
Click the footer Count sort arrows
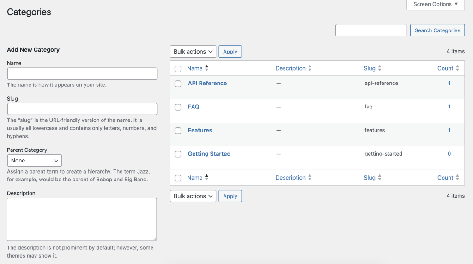tap(457, 178)
